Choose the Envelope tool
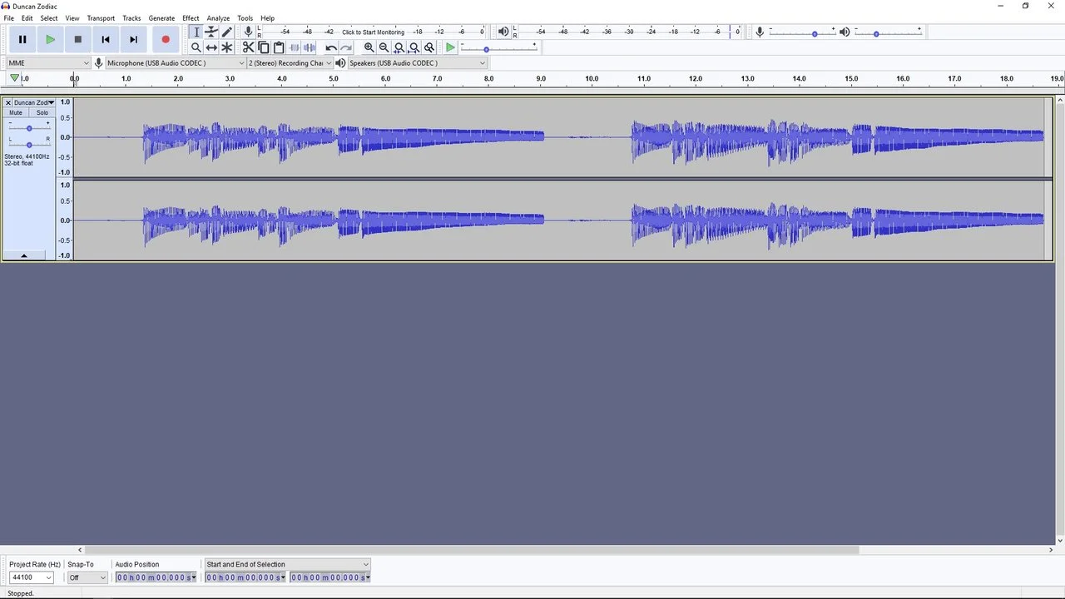Image resolution: width=1065 pixels, height=599 pixels. tap(211, 32)
